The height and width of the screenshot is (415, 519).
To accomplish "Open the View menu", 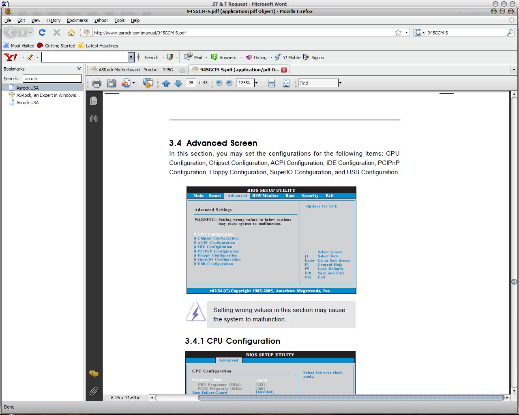I will coord(36,20).
